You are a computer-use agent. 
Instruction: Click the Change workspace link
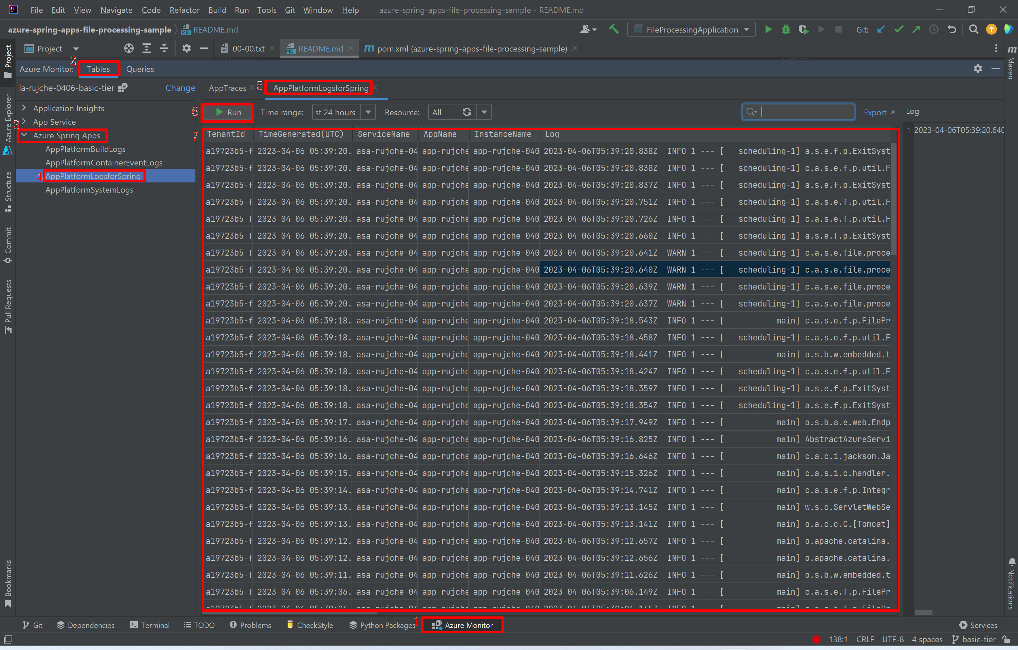tap(180, 88)
